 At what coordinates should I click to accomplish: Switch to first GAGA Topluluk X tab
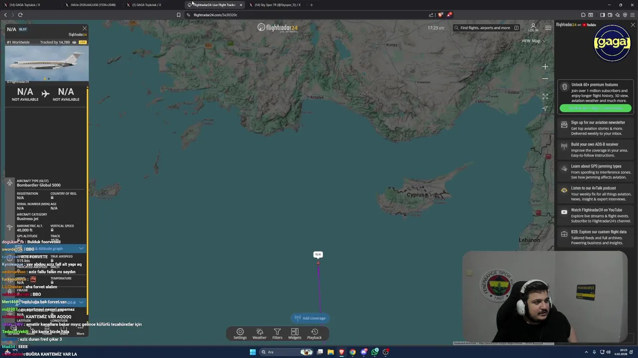(30, 5)
